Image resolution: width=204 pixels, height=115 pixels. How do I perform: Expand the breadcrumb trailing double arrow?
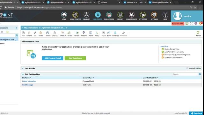click(x=67, y=28)
